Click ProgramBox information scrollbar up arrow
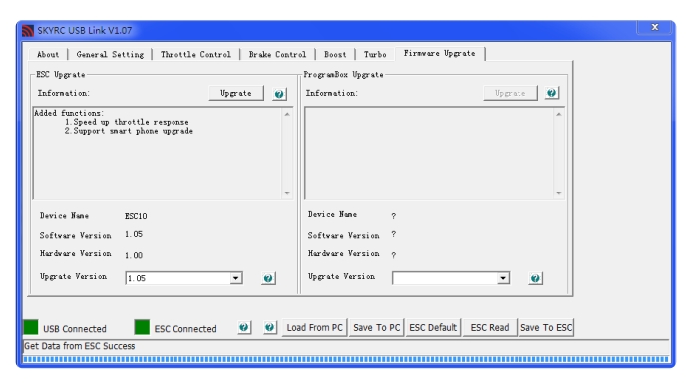This screenshot has height=384, width=692. click(559, 115)
